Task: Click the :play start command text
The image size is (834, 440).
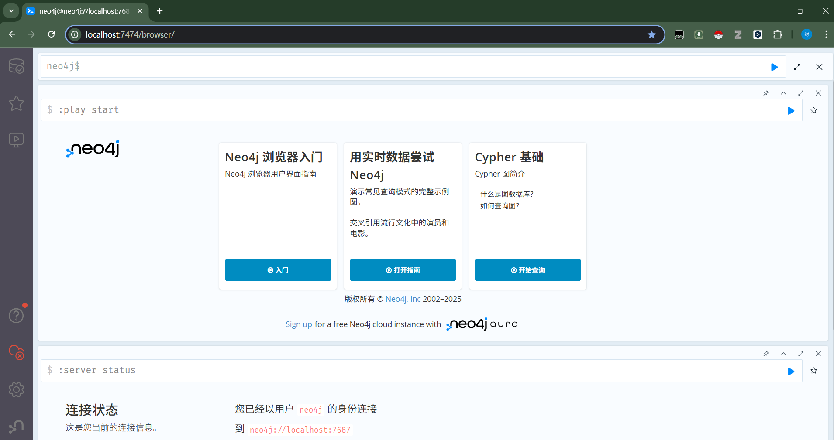Action: click(x=89, y=110)
